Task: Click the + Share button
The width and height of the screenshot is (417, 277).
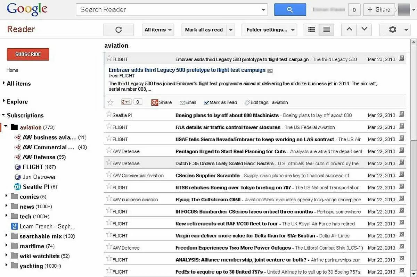Action: click(379, 10)
